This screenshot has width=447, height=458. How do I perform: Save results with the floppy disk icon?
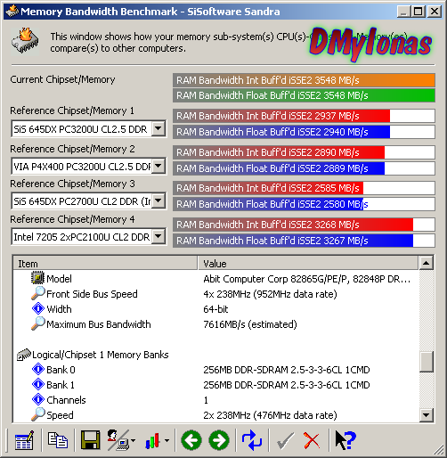[x=91, y=440]
